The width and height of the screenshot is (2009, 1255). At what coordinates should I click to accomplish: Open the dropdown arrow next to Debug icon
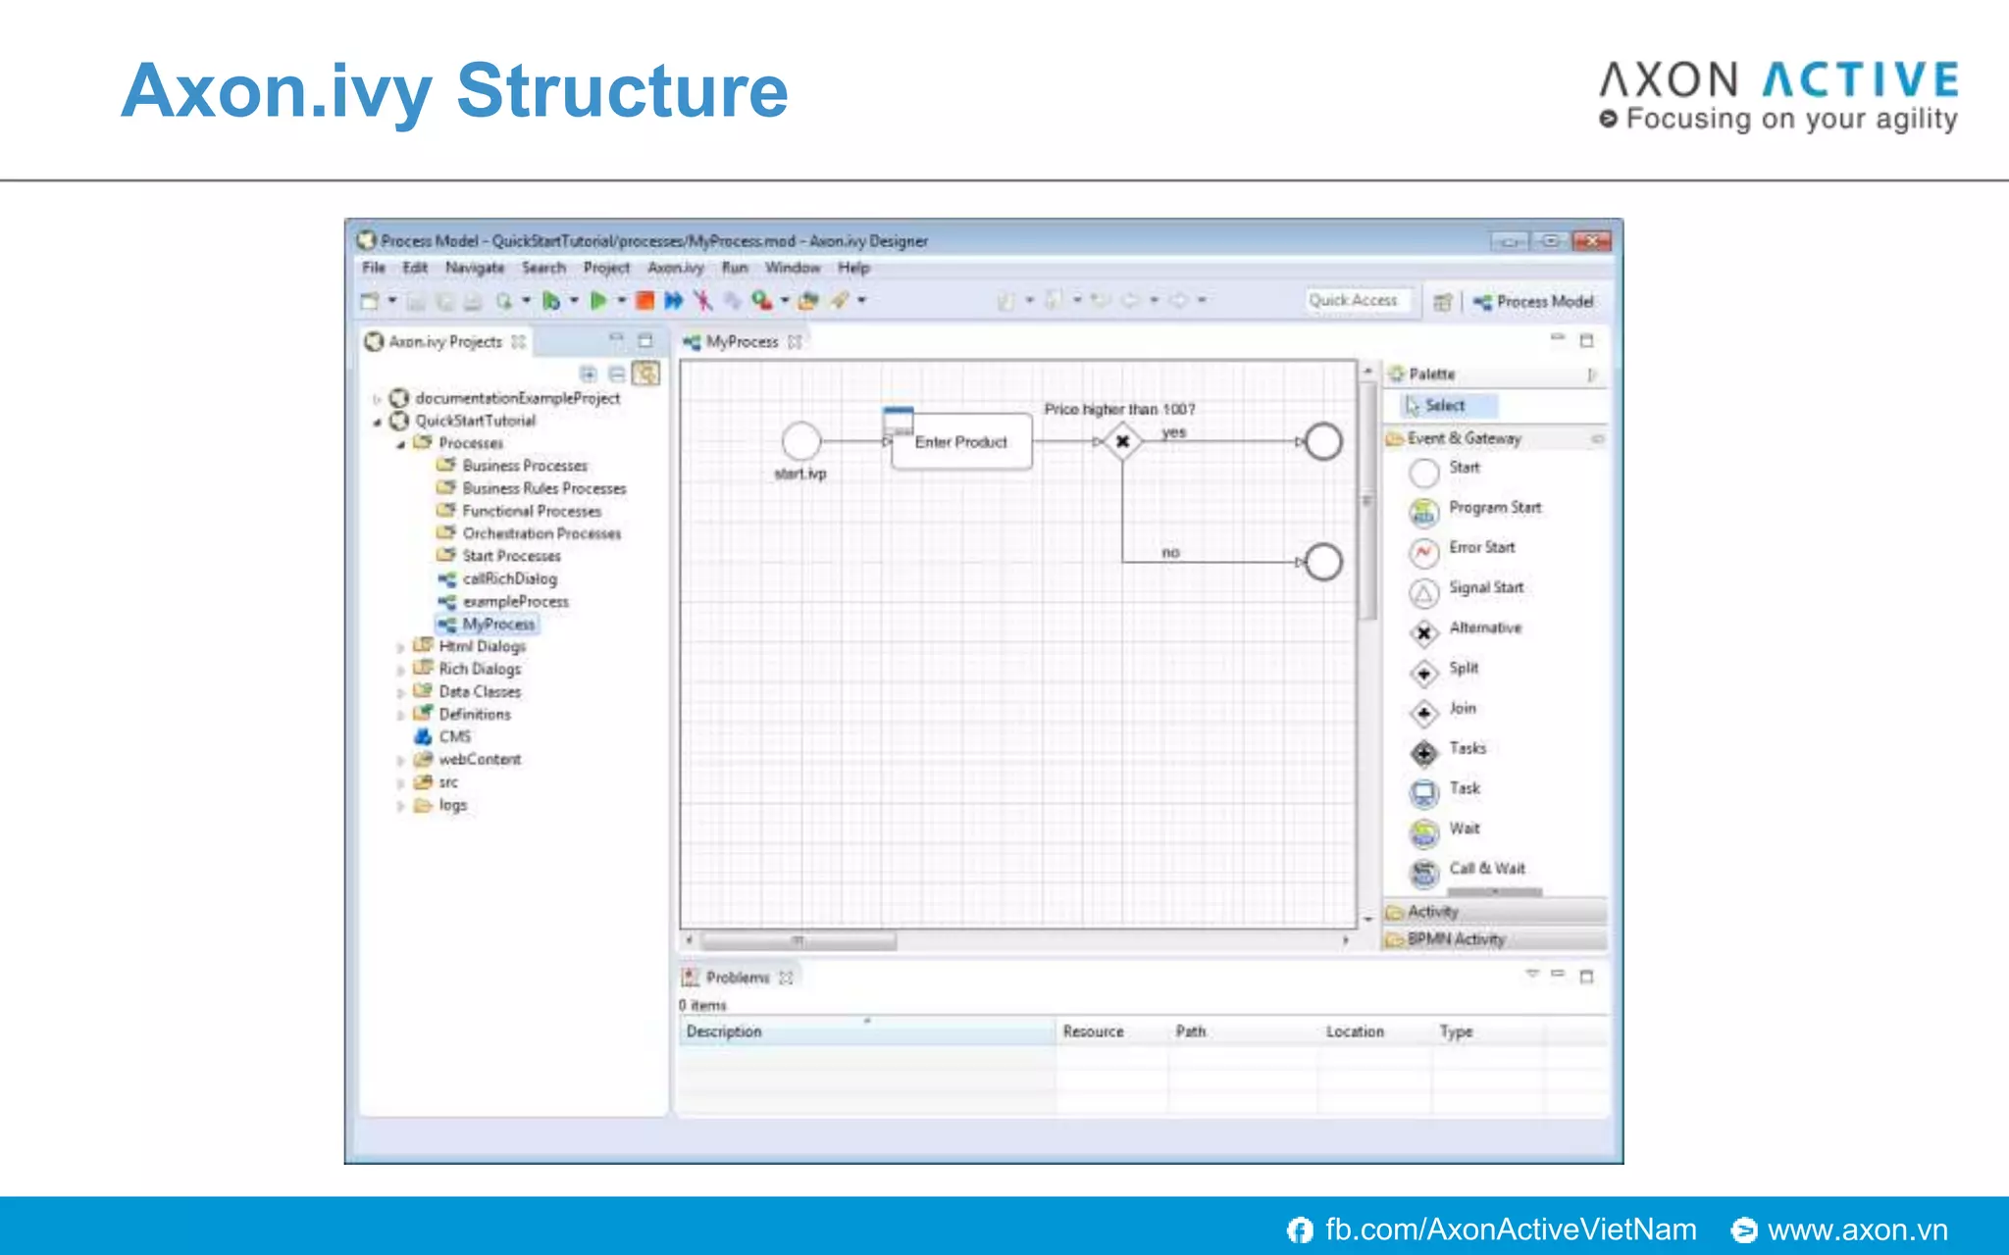[x=574, y=300]
